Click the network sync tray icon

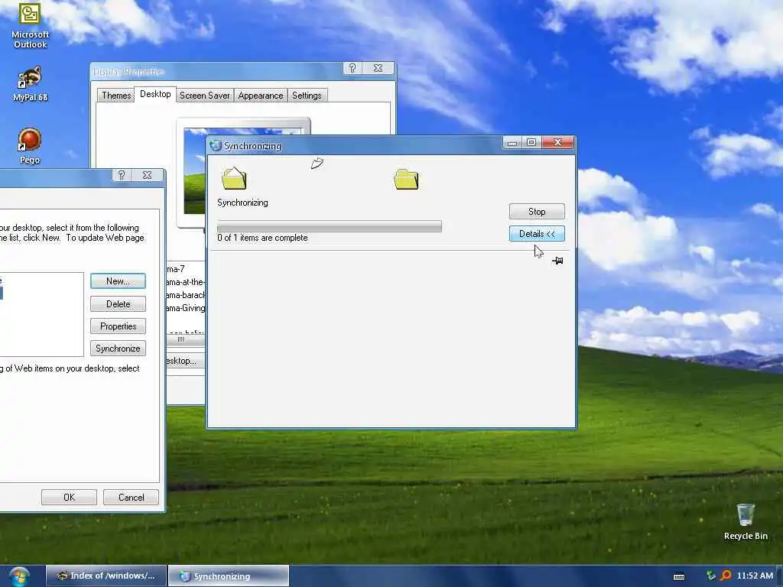click(711, 576)
